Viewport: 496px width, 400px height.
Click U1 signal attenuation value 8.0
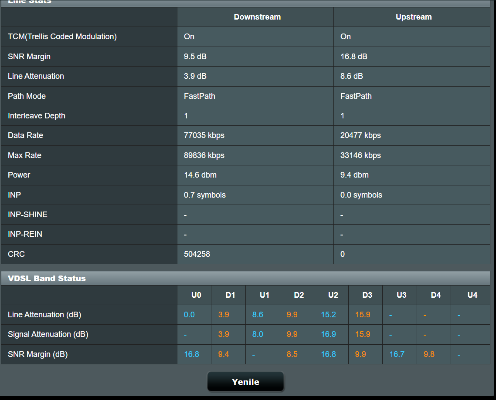tap(258, 334)
